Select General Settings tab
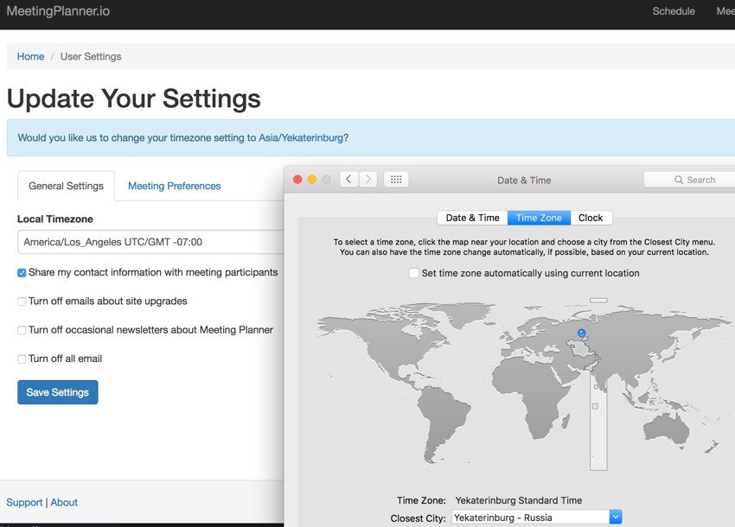 point(66,186)
